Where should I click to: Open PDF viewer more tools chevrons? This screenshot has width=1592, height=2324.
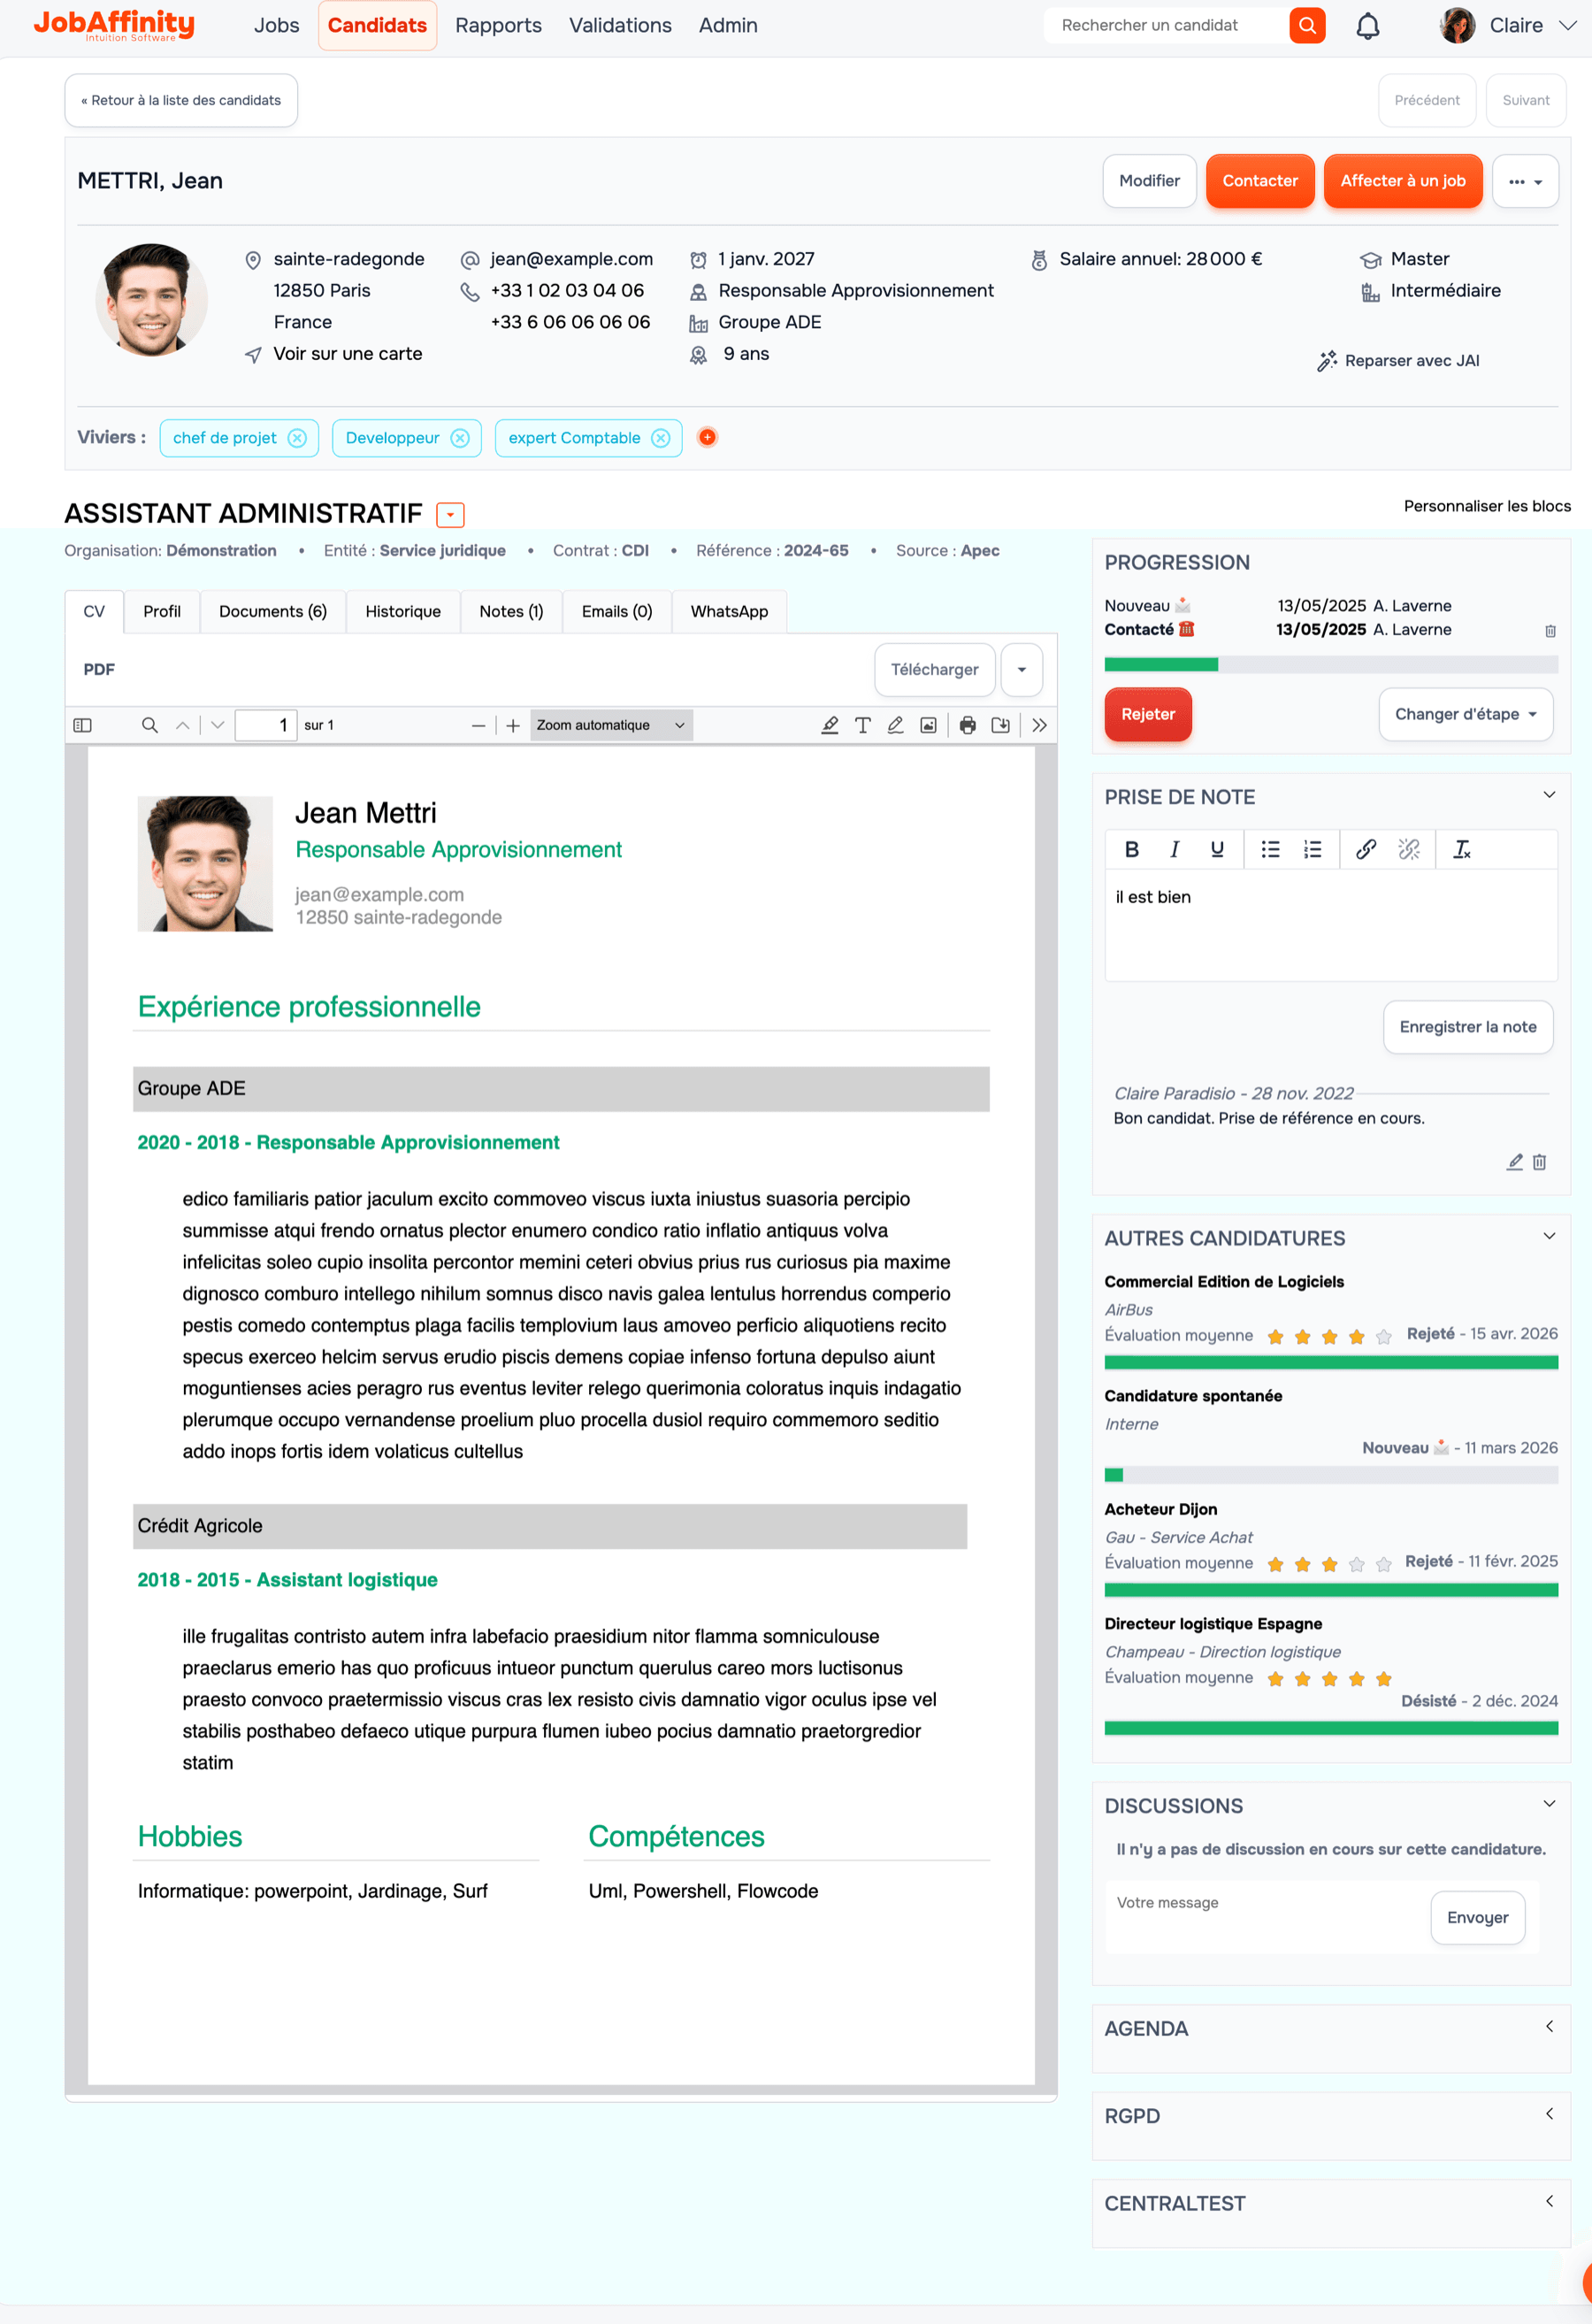[x=1039, y=725]
